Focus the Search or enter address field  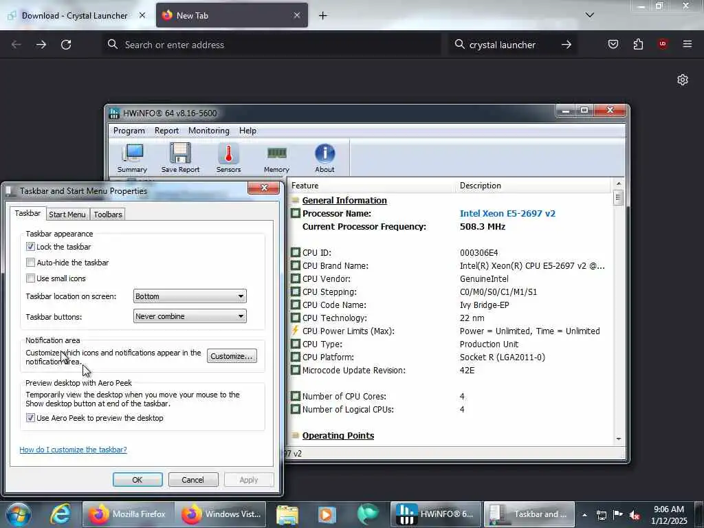[272, 45]
